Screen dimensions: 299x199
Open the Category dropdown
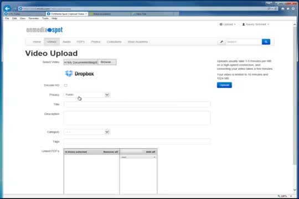(87, 132)
